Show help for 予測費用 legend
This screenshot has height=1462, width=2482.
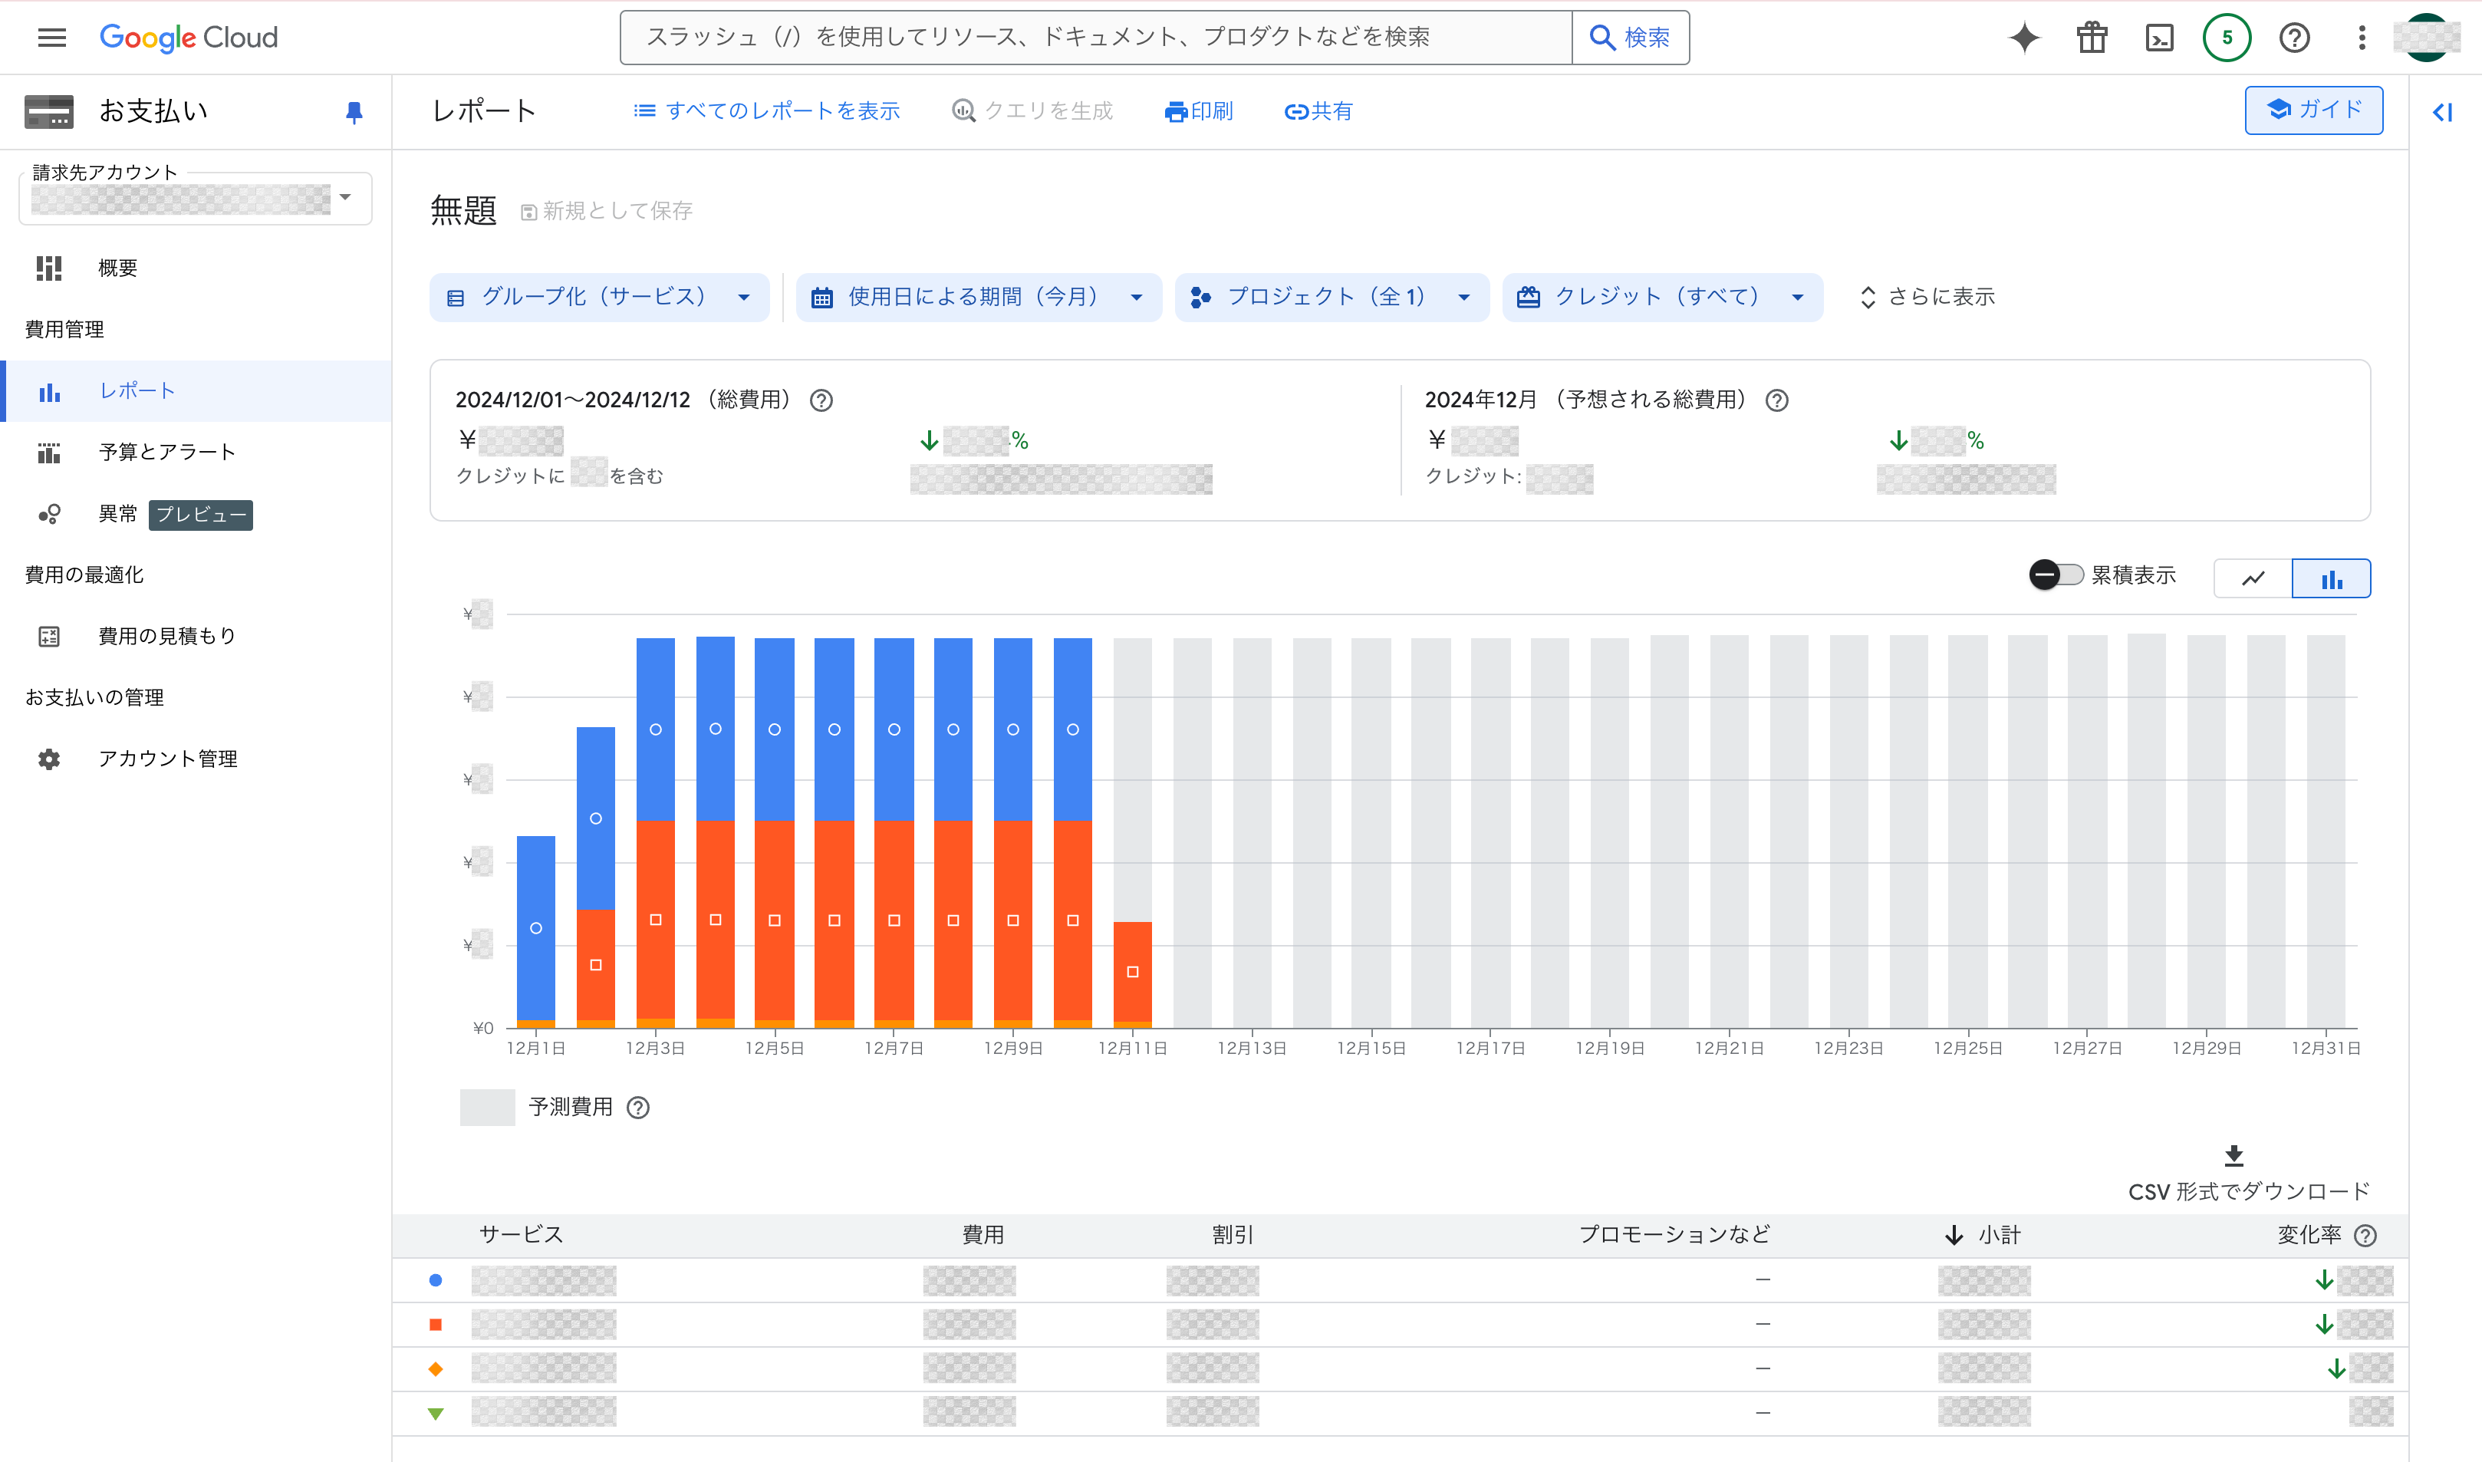coord(638,1108)
